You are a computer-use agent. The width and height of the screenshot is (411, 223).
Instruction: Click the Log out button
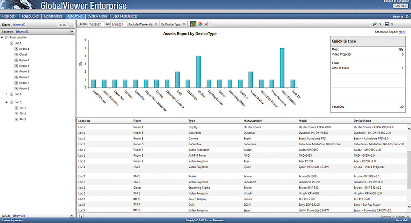point(400,5)
